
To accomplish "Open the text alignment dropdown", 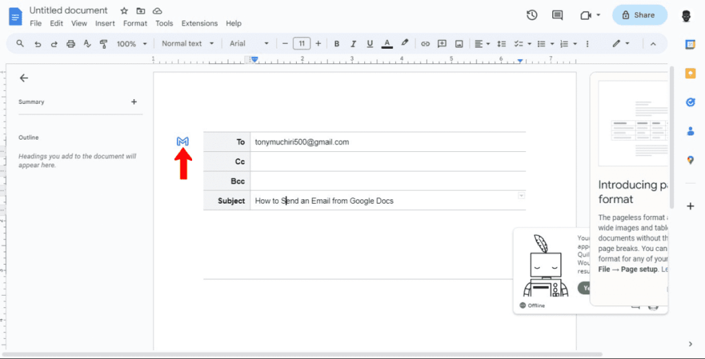I will pos(482,43).
